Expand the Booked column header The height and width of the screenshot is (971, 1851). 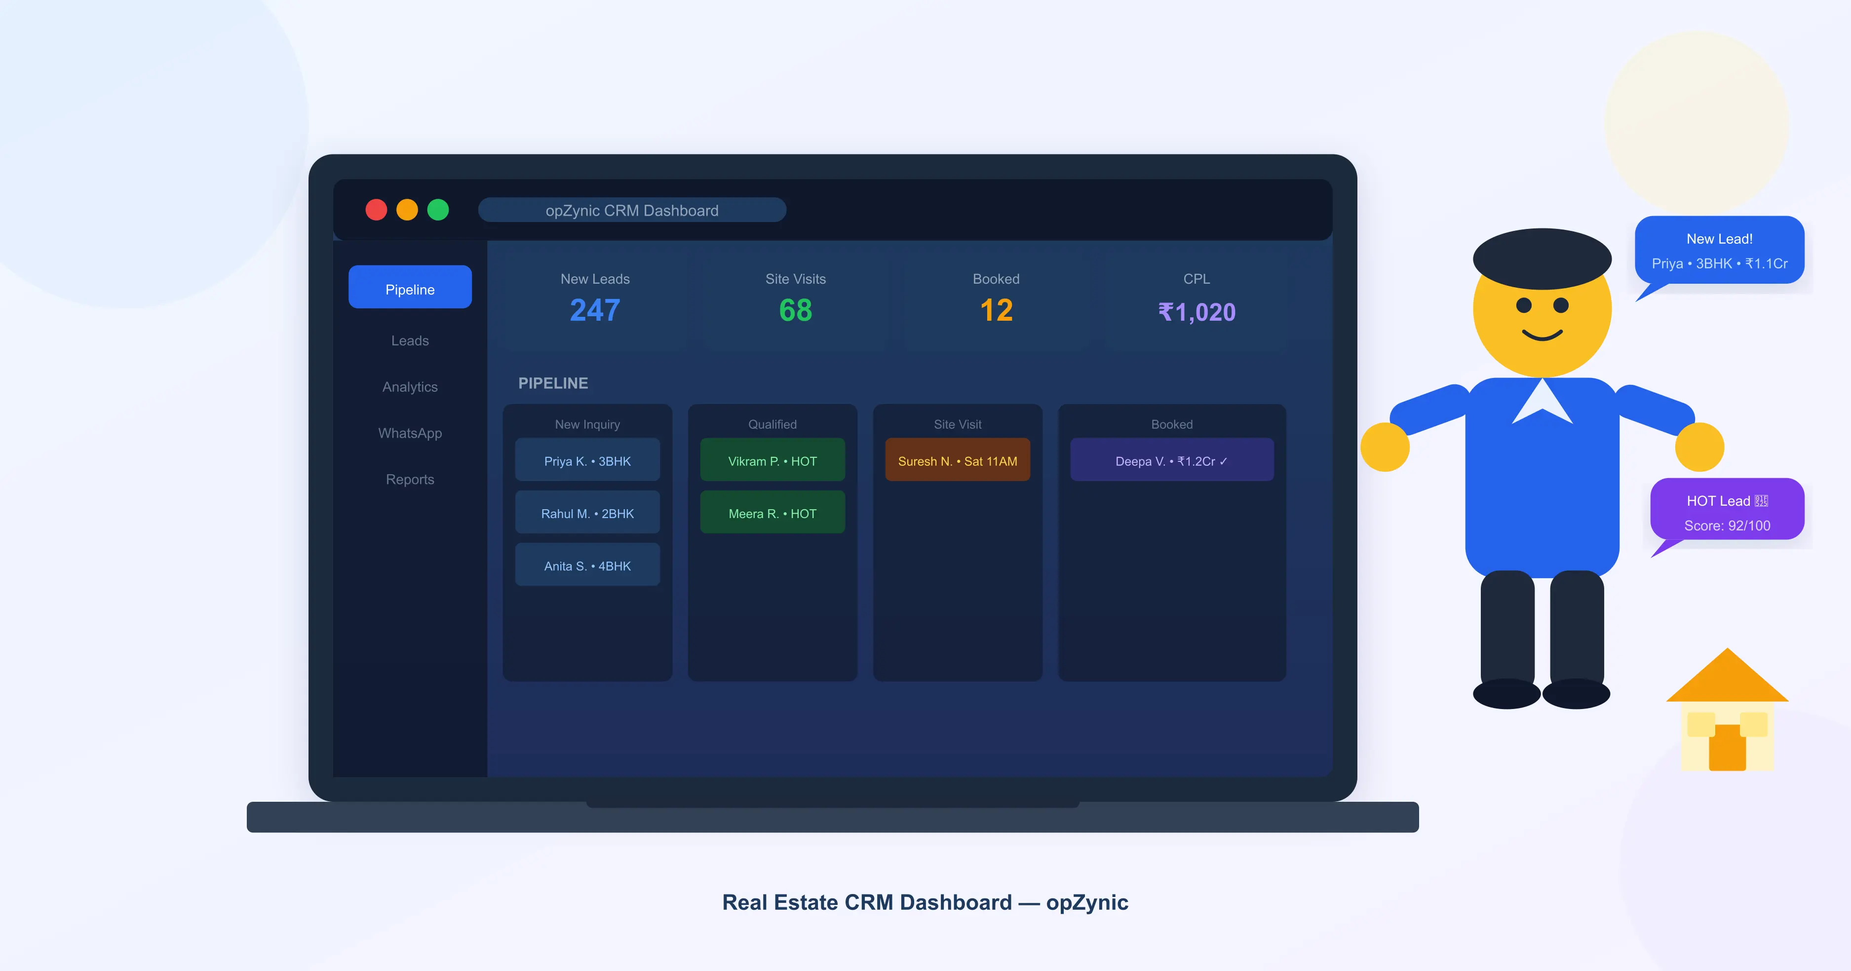tap(1171, 424)
